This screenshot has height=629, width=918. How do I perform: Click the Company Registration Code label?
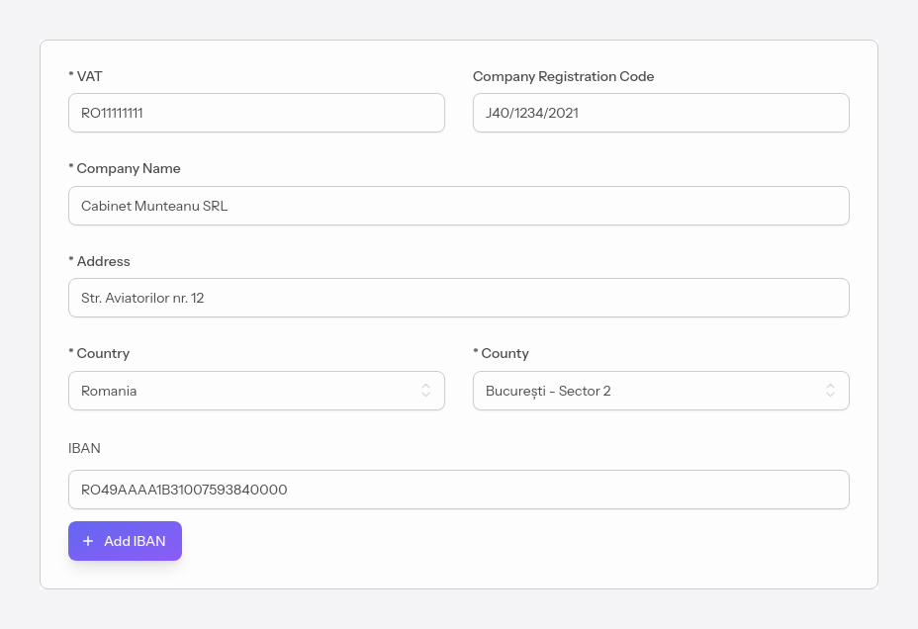(563, 77)
